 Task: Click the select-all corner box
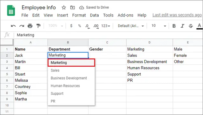pyautogui.click(x=7, y=42)
